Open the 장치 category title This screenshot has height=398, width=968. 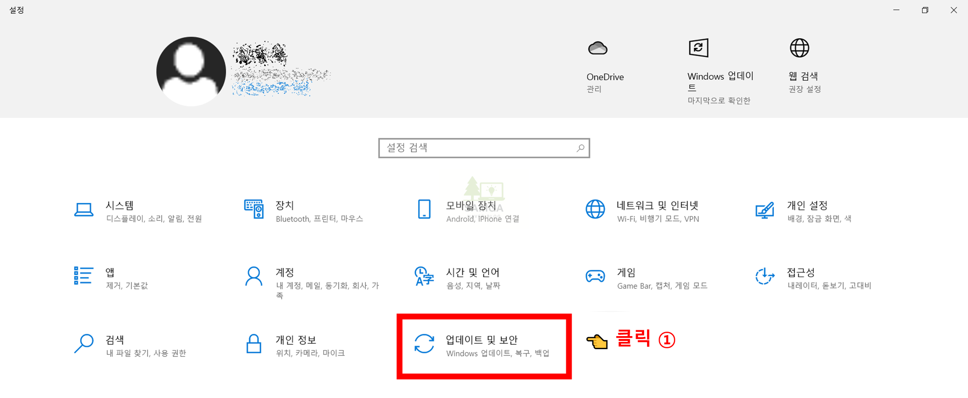point(285,206)
